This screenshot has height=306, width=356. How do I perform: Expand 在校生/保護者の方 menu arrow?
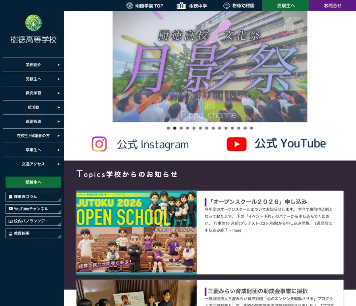58,136
